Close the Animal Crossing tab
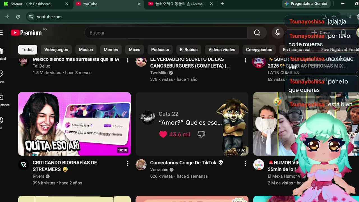Screen dimensions: 359x202 point(211,4)
